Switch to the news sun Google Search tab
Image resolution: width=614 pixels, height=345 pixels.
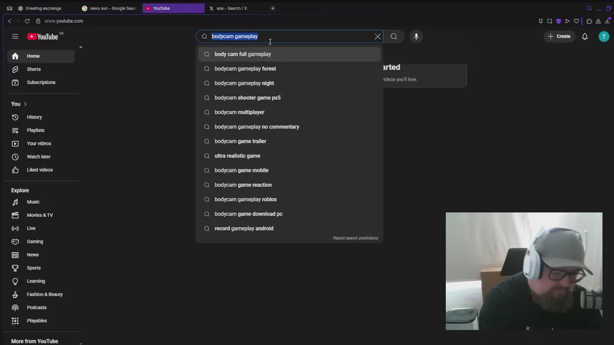(x=110, y=8)
